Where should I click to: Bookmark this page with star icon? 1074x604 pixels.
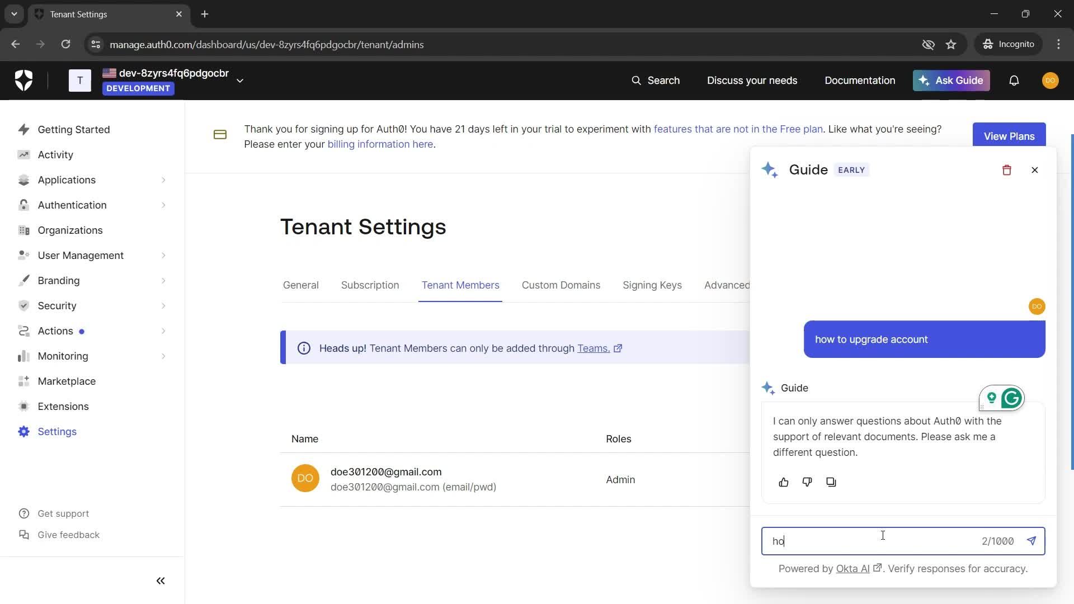click(950, 44)
